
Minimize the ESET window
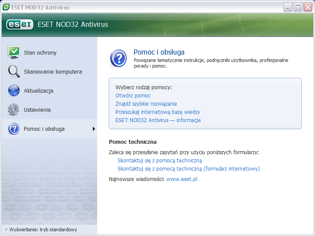pos(288,7)
